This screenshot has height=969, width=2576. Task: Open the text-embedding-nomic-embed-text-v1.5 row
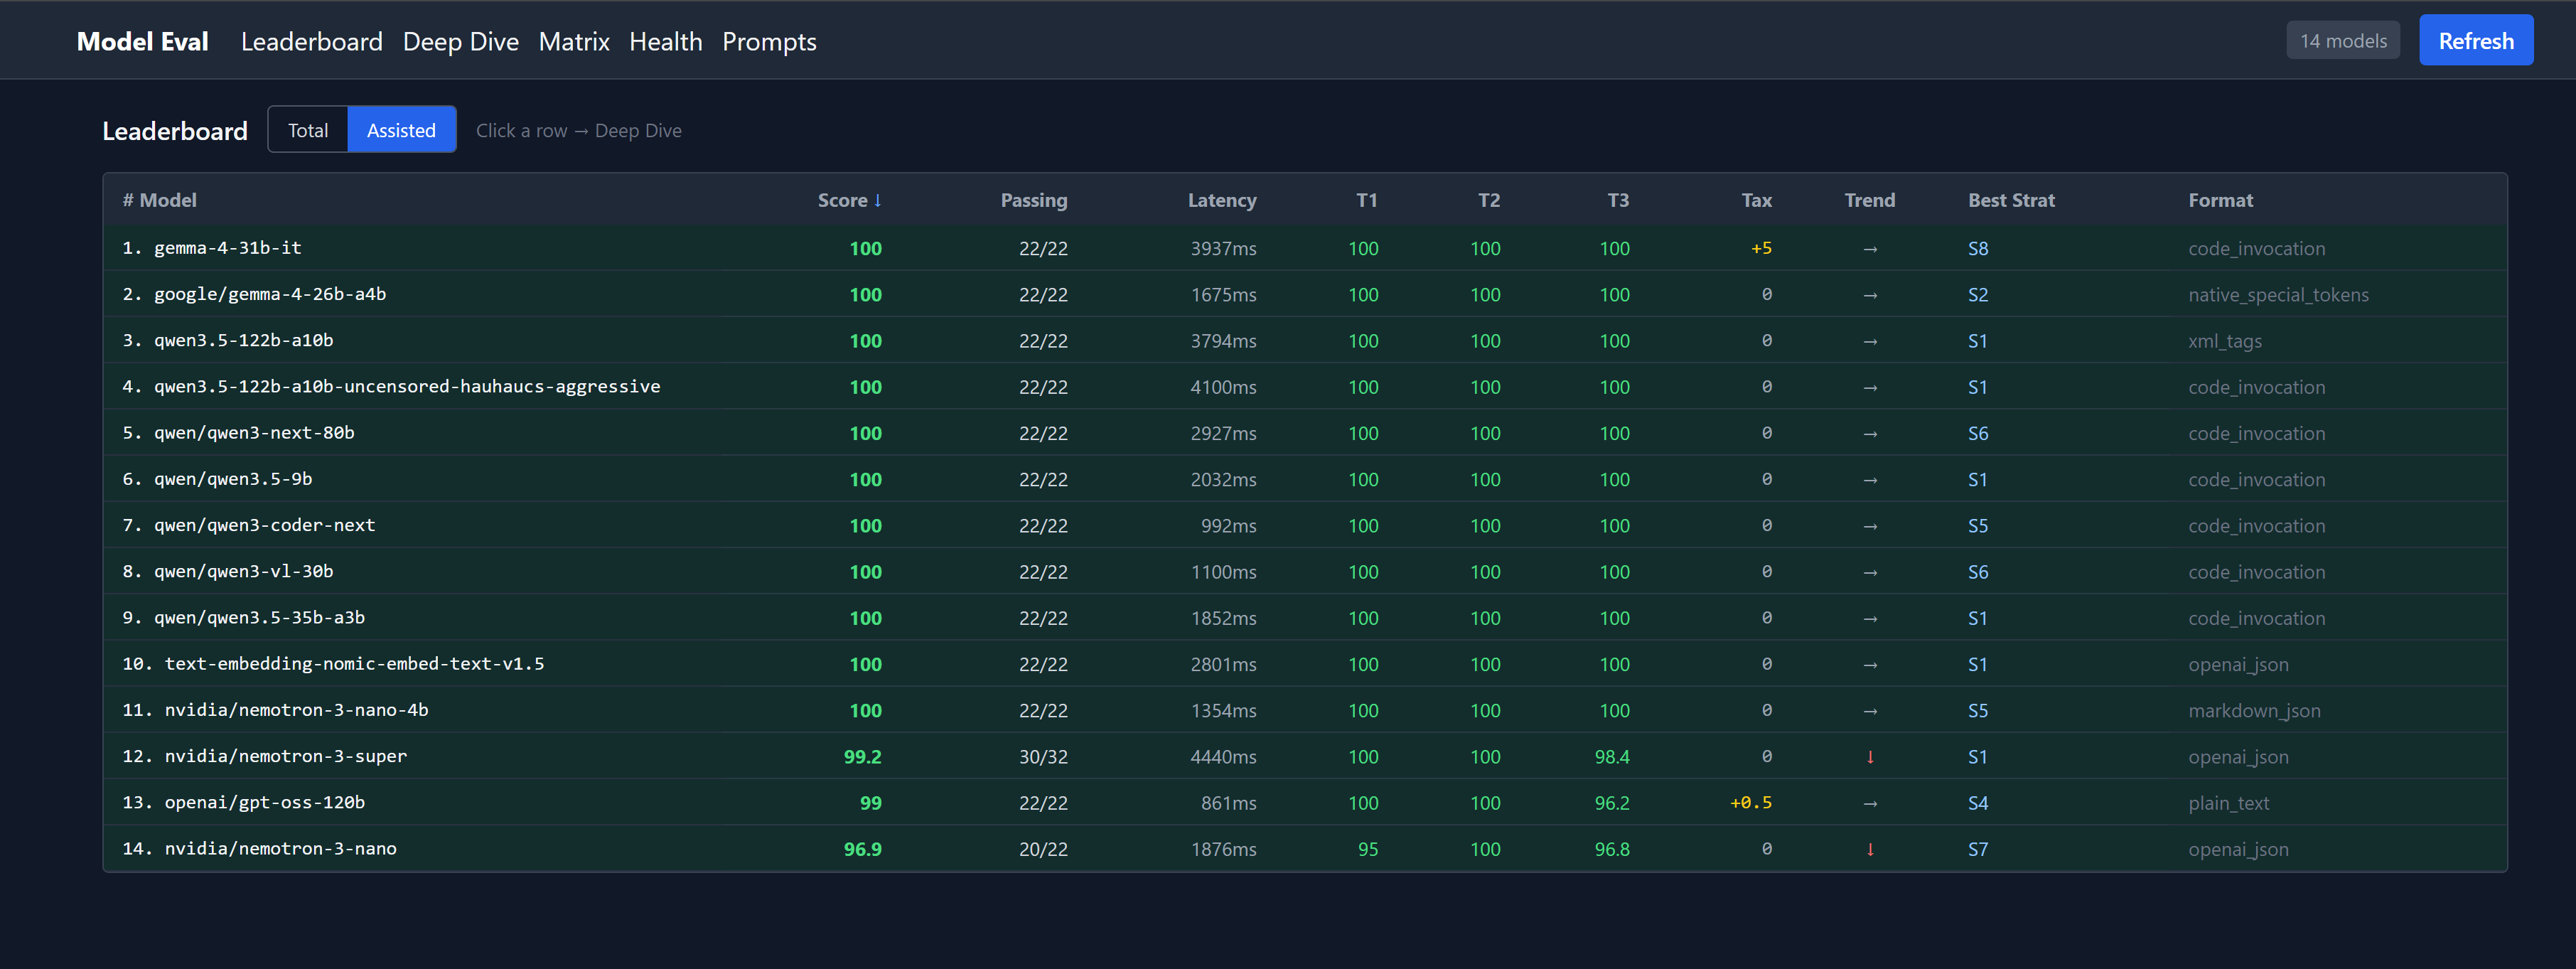(x=354, y=664)
